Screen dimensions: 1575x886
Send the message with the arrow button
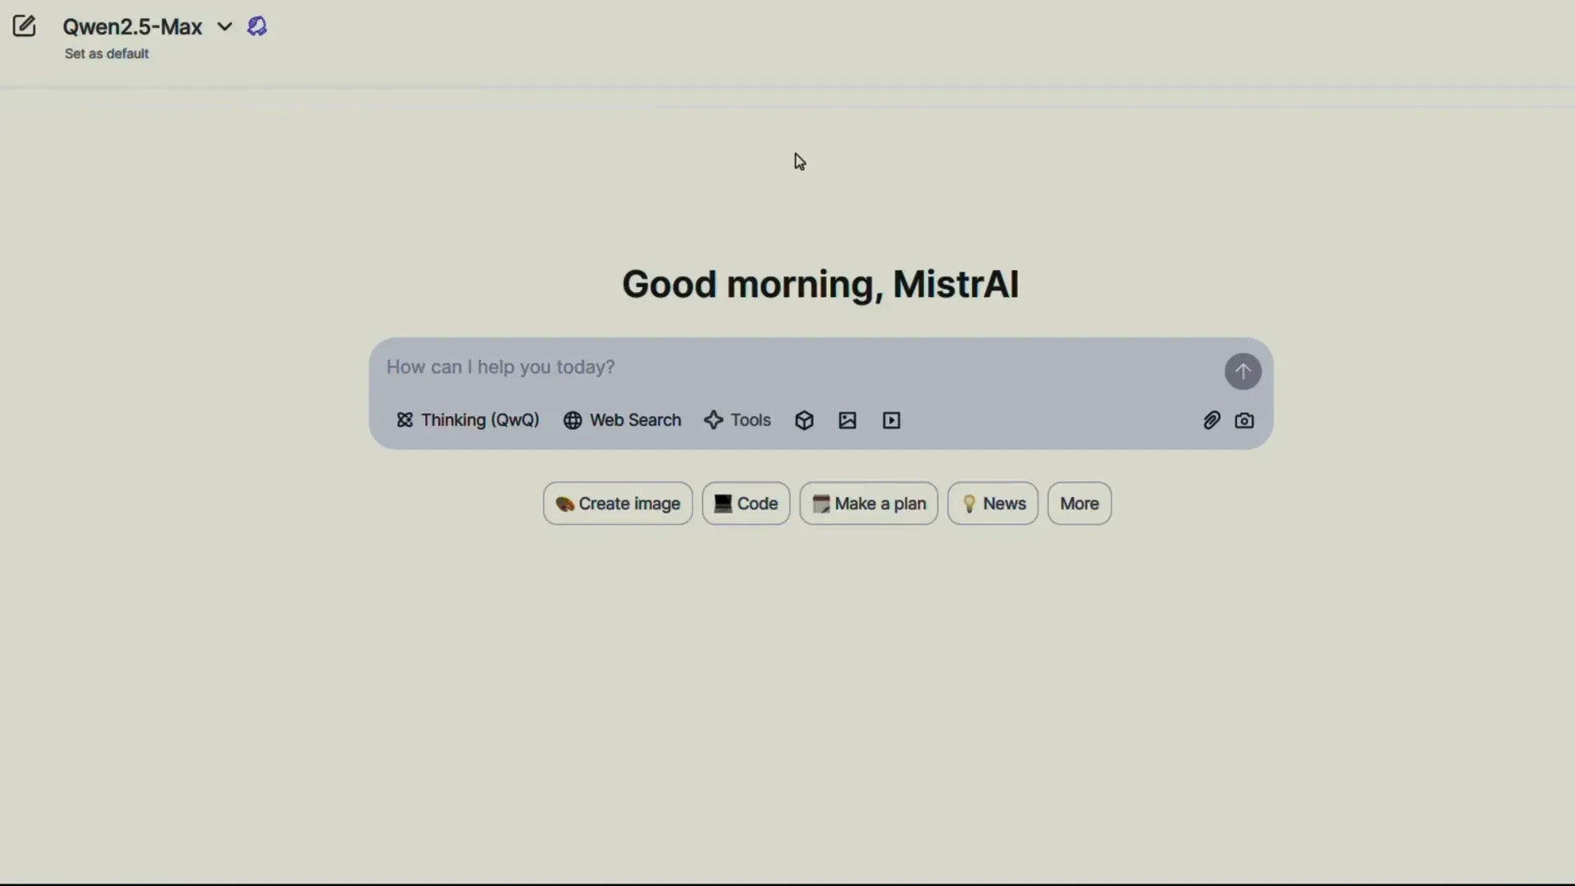click(1243, 372)
